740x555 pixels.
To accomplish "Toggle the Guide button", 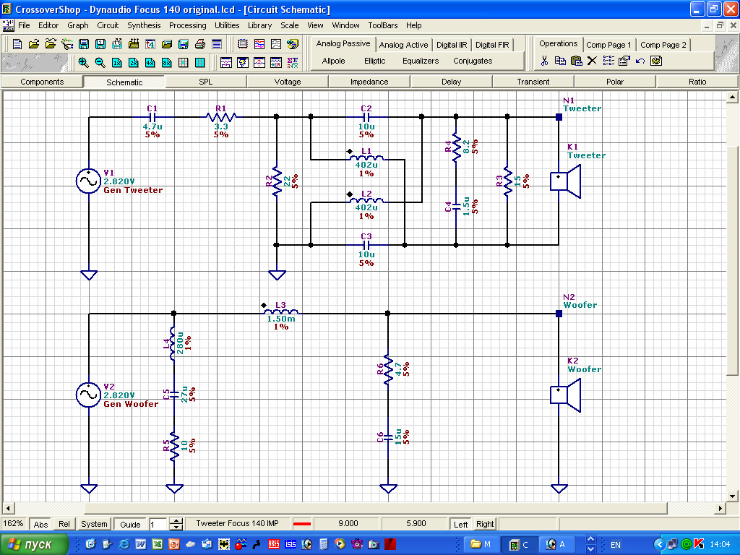I will (x=130, y=525).
